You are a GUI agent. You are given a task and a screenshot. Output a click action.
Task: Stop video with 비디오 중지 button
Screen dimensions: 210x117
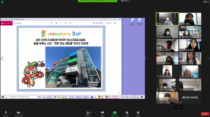(x=19, y=114)
